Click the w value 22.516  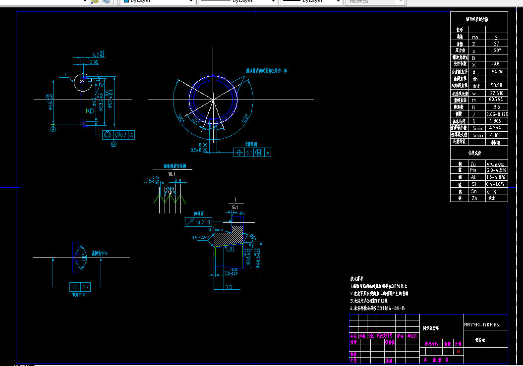497,93
